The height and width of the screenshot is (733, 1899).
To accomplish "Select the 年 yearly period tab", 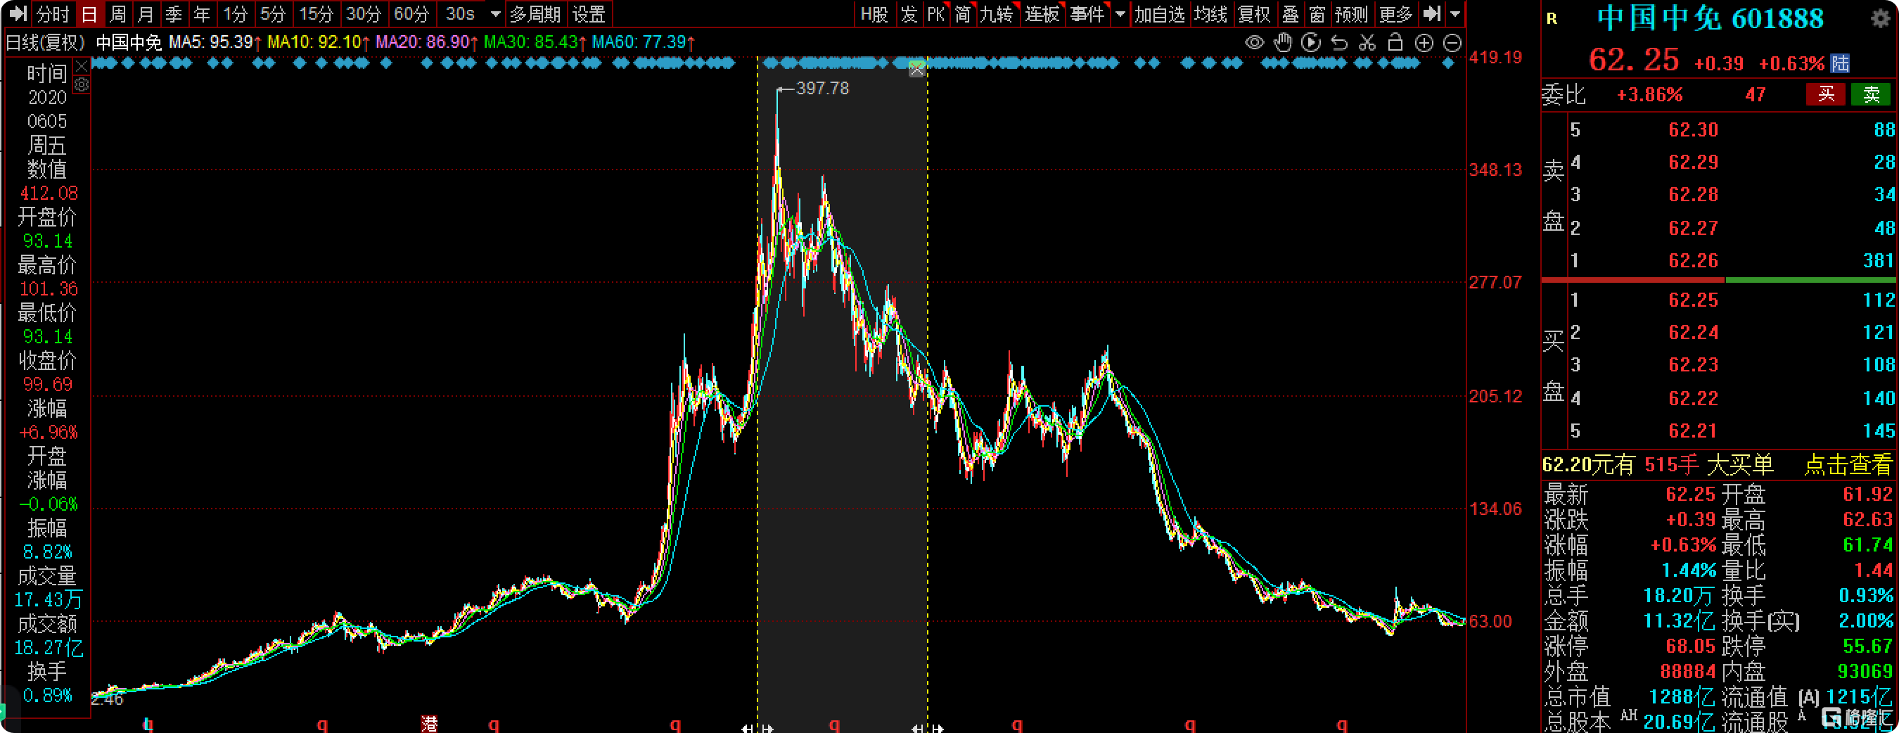I will 202,13.
